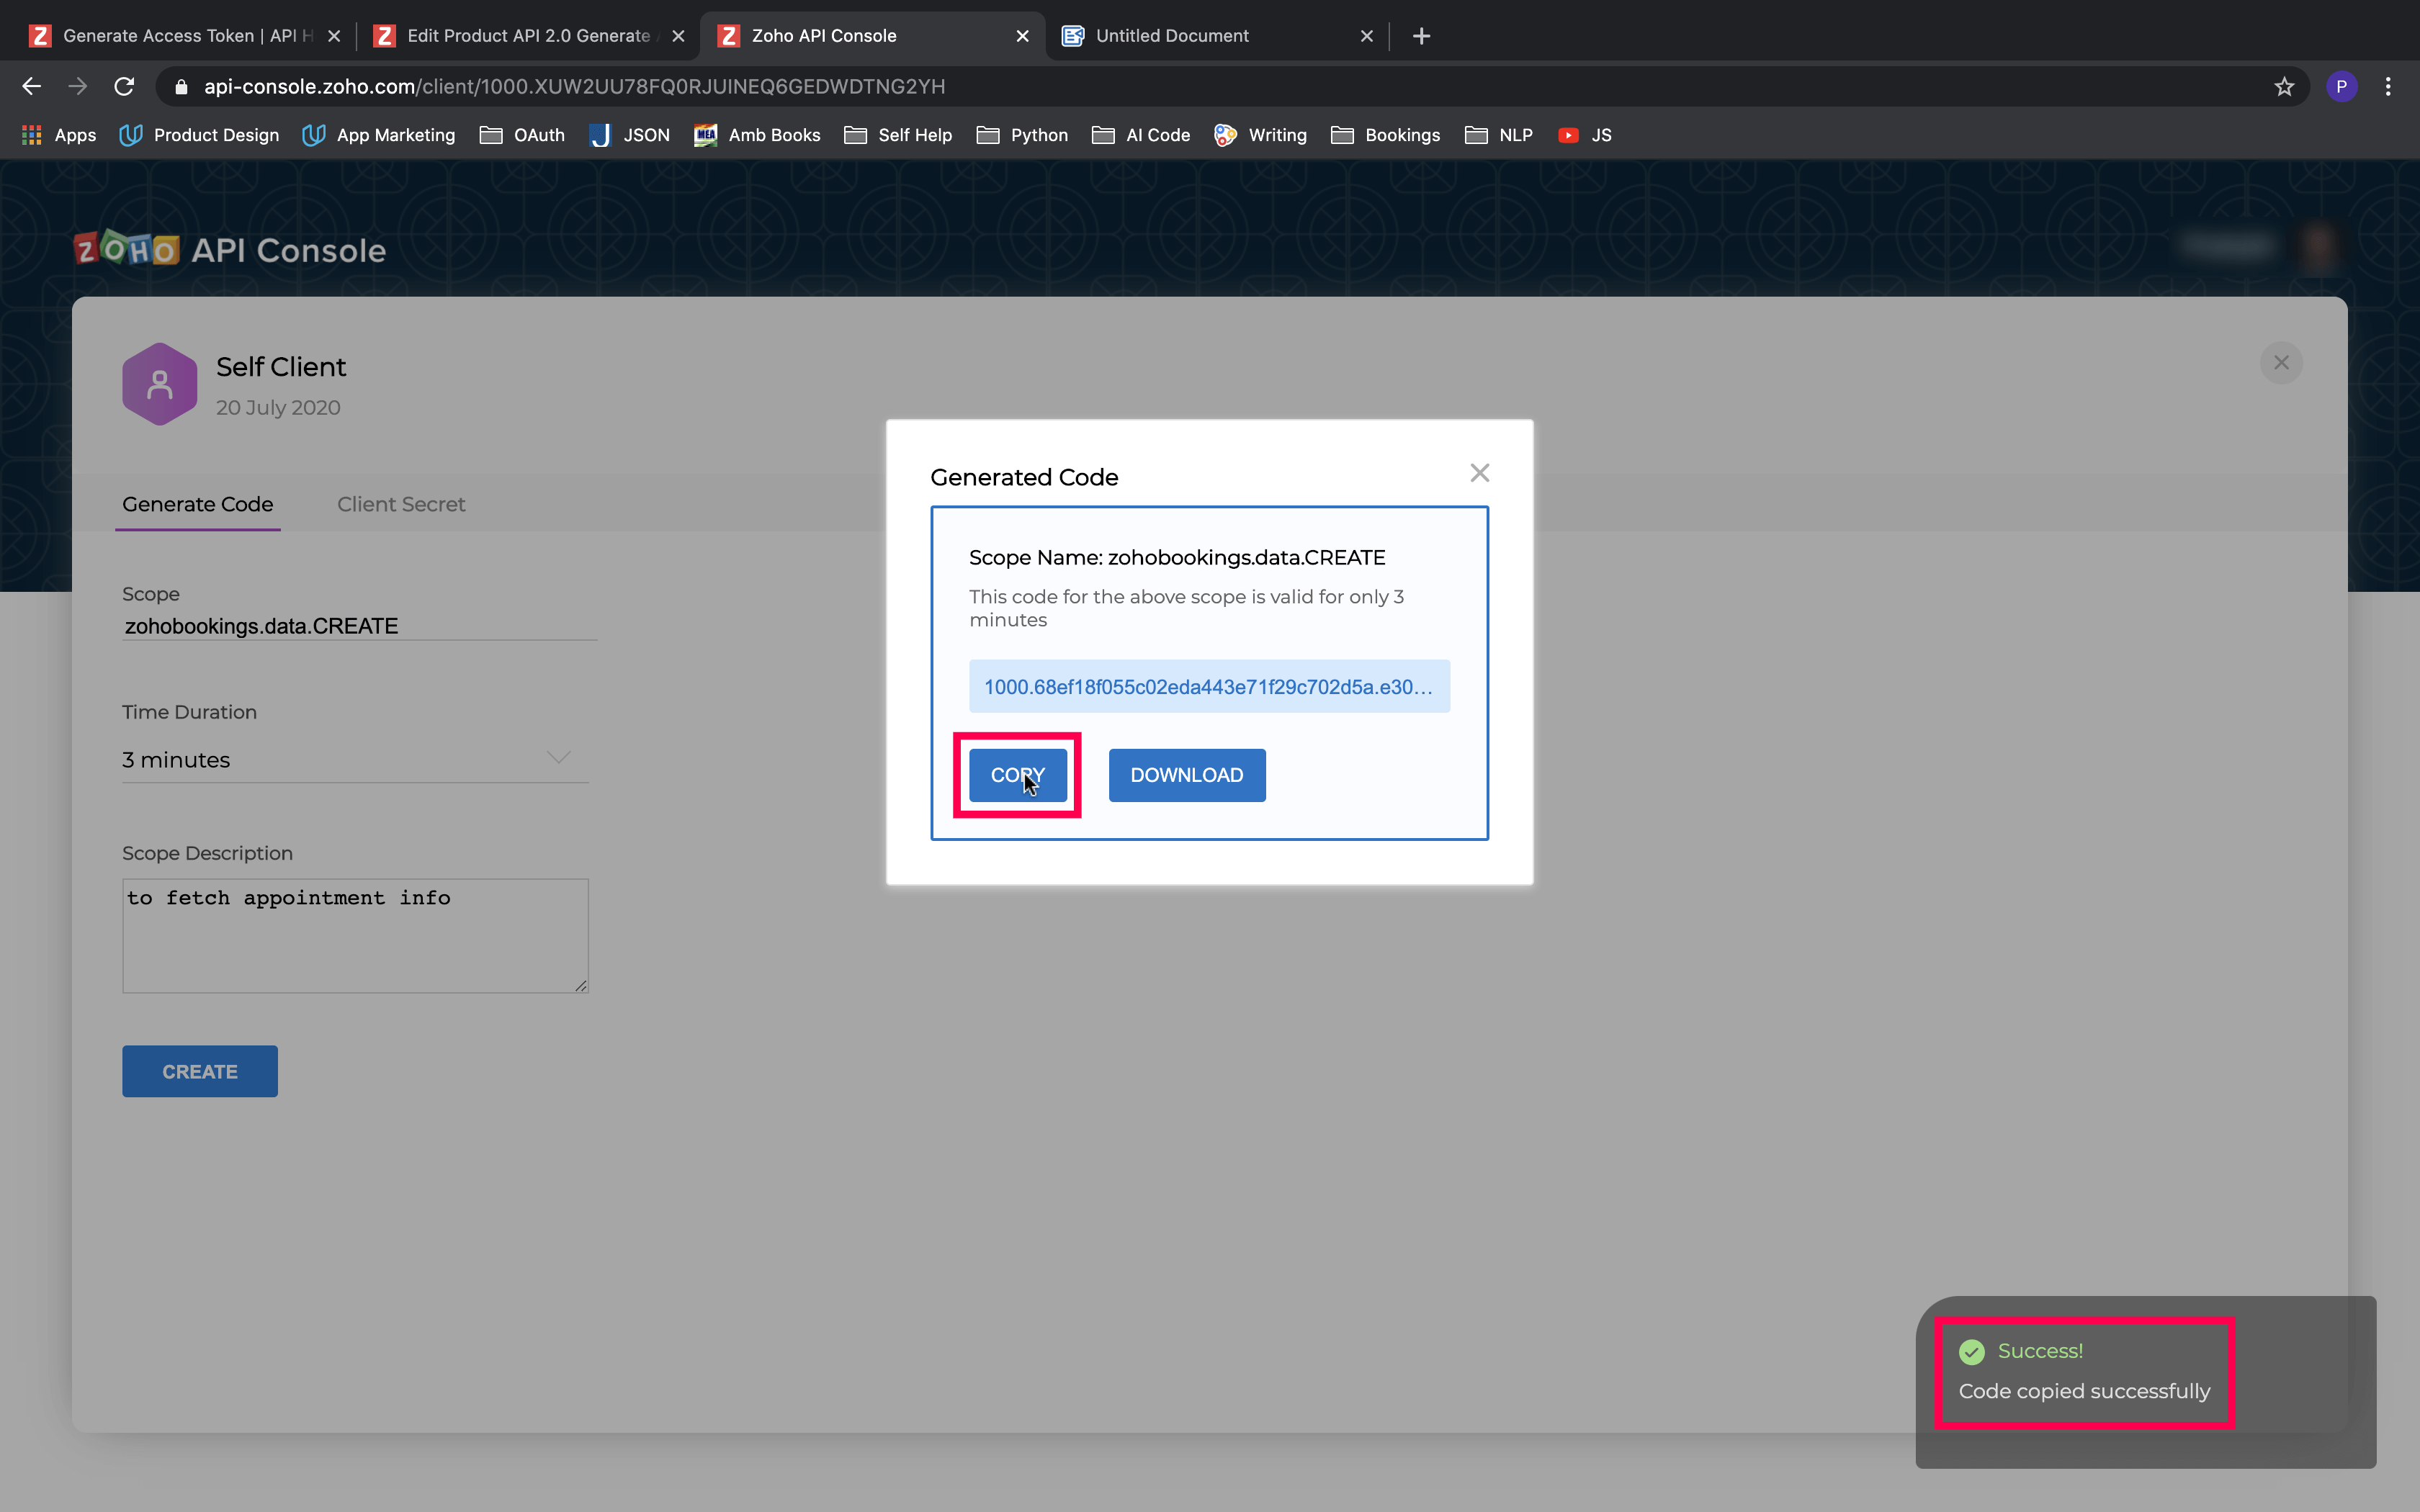Click 'Scope Name: zohobookings.data.CREATE' text
2420x1512 pixels.
coord(1177,557)
